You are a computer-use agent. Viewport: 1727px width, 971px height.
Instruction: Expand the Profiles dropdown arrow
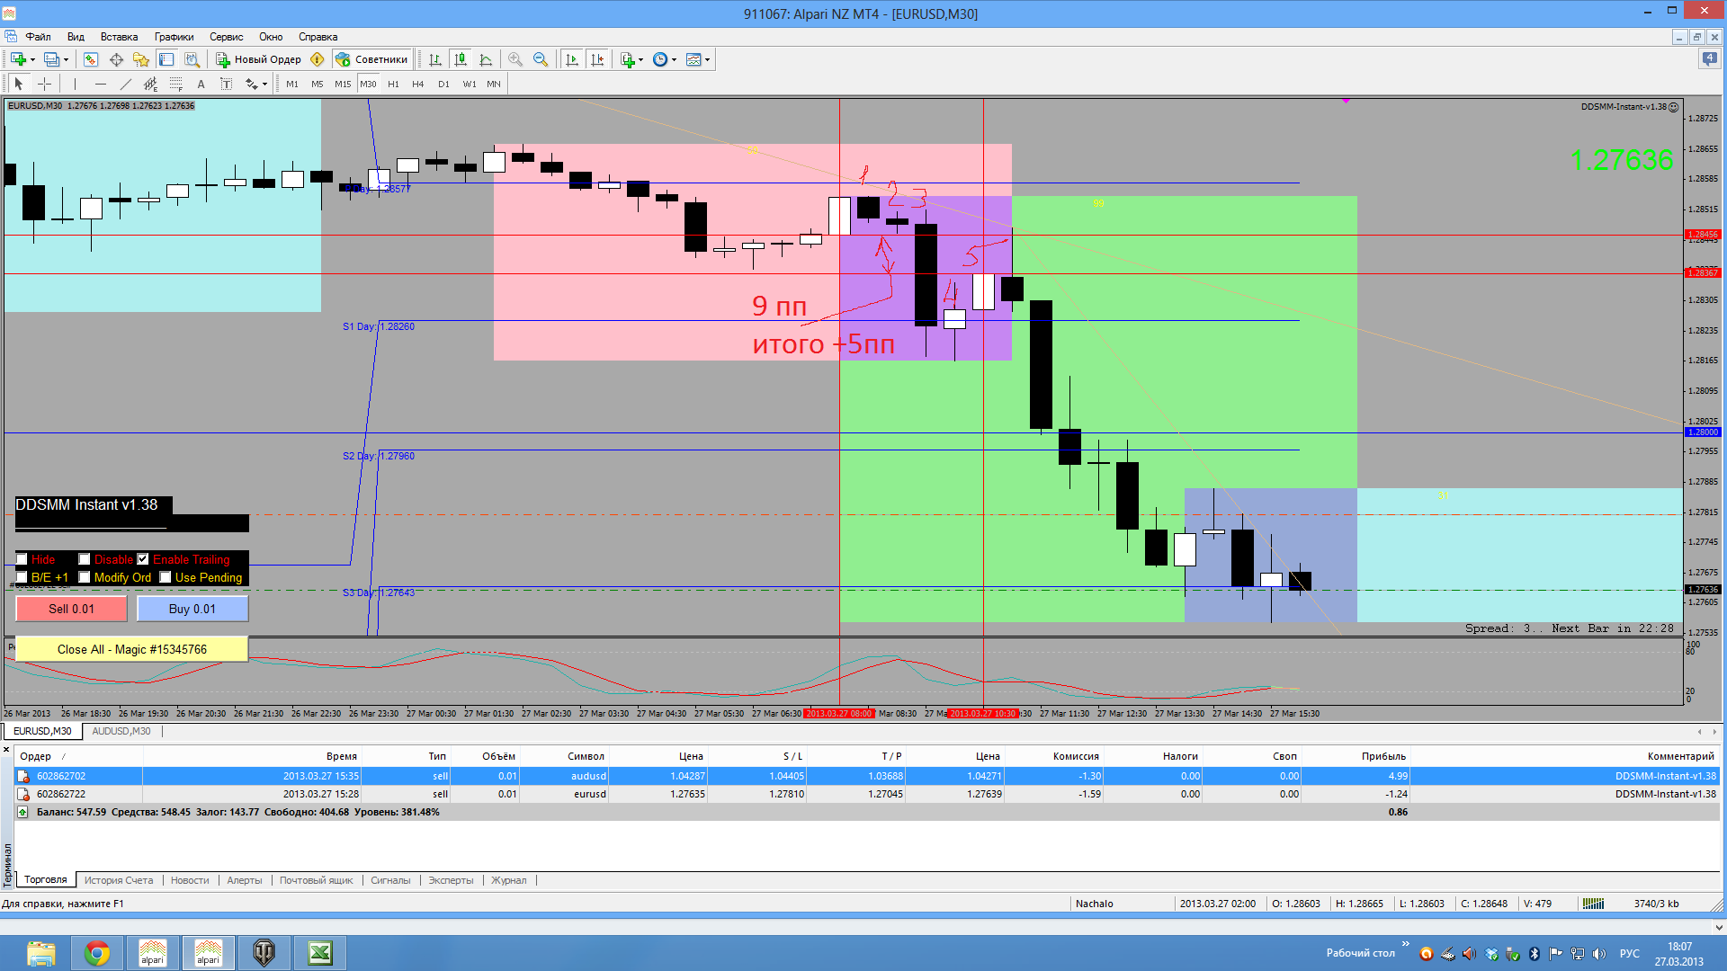(x=66, y=59)
